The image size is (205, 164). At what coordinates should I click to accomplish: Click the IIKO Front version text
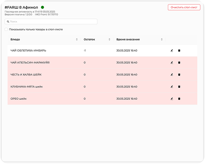click(x=46, y=14)
